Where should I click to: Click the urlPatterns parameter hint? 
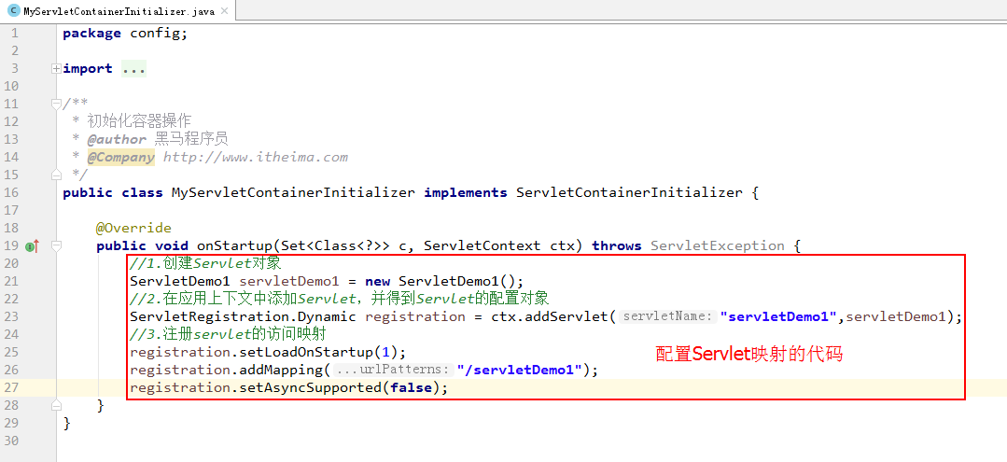pos(393,371)
